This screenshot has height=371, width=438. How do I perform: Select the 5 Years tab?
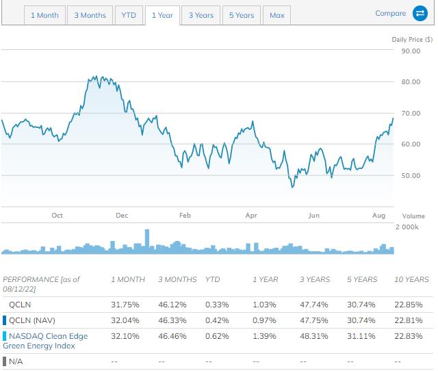click(241, 15)
